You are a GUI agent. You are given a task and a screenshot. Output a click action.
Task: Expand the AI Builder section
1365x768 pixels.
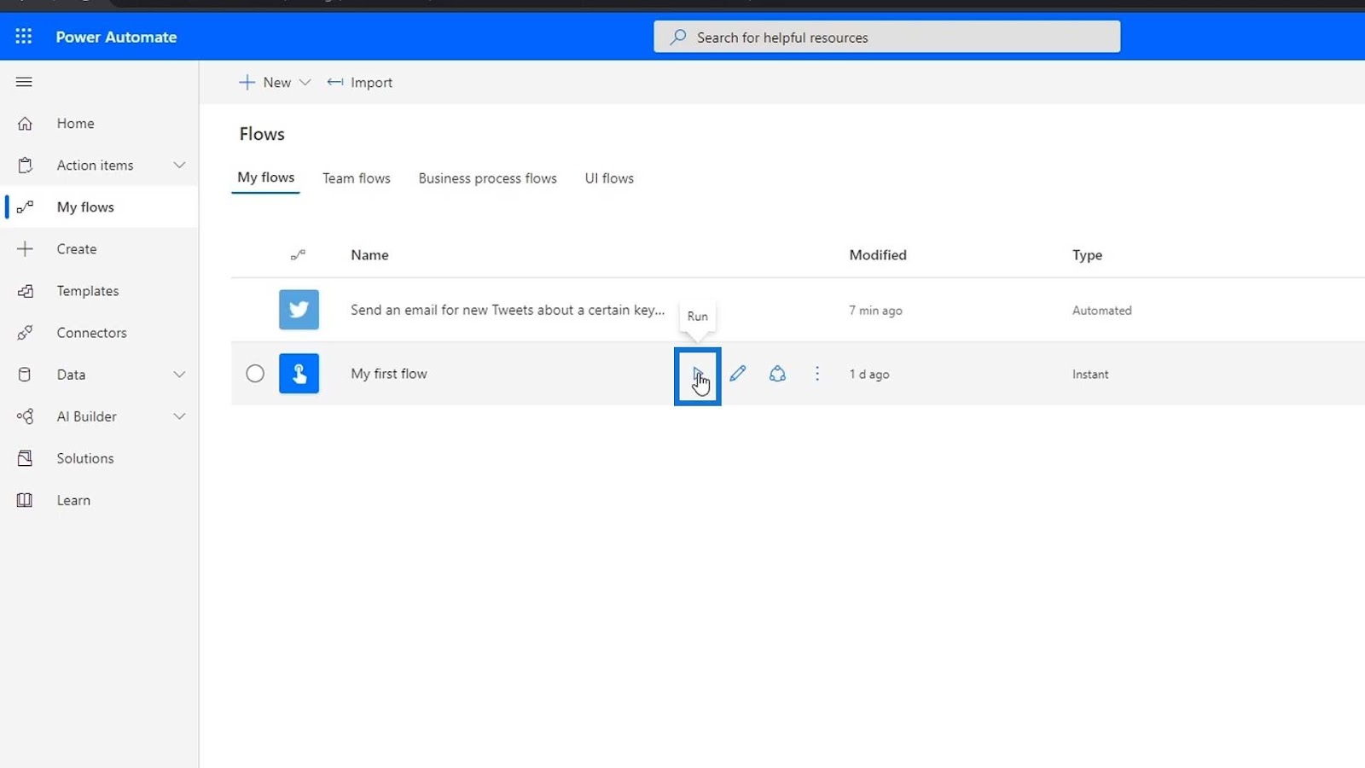pyautogui.click(x=179, y=416)
